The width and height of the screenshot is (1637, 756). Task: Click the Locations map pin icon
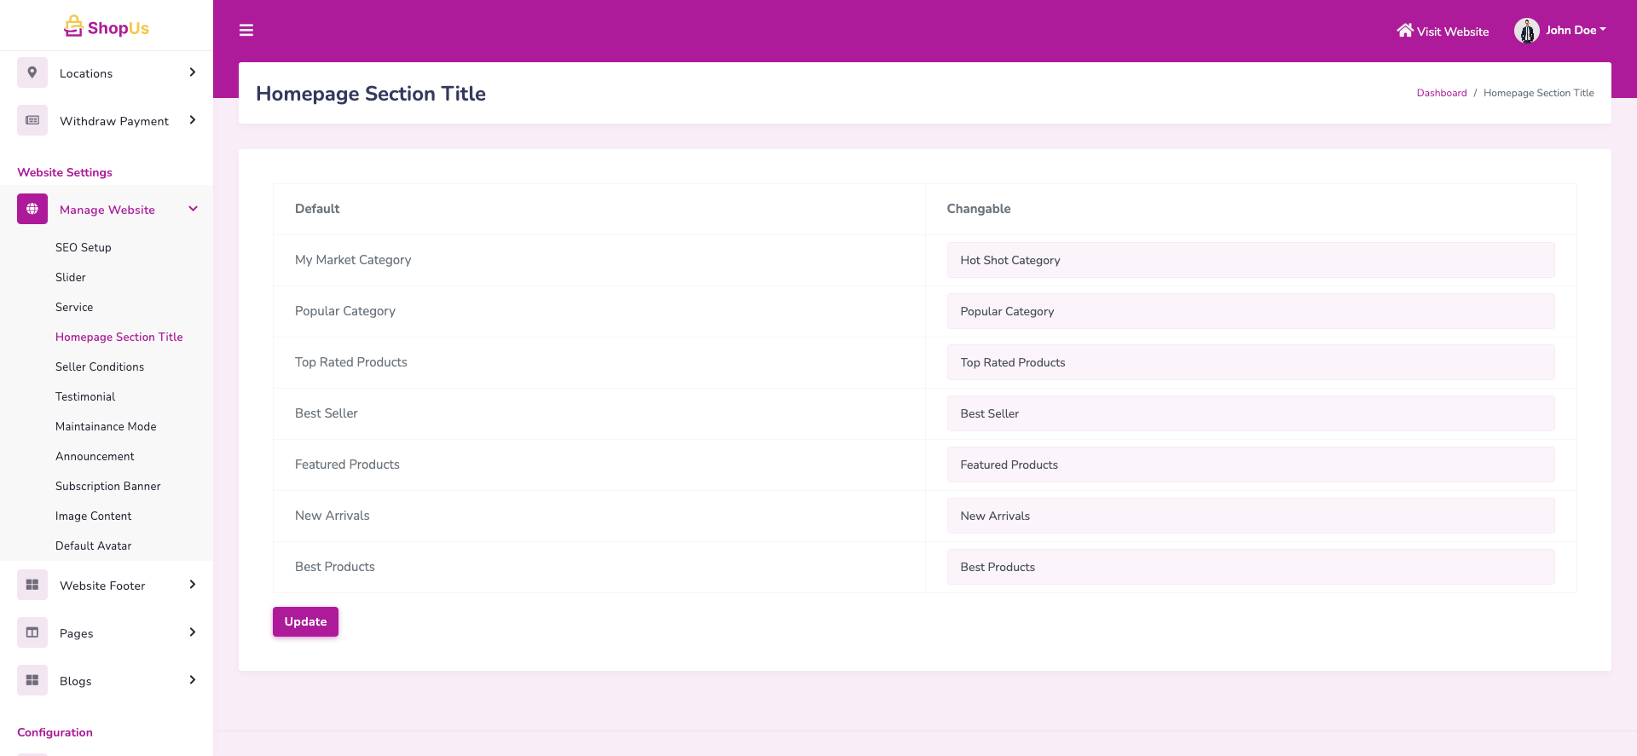coord(32,73)
